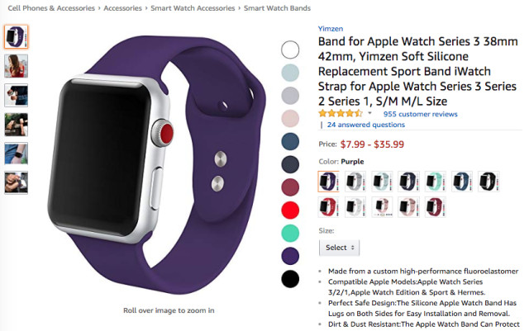This screenshot has height=331, width=529.
Task: Go to Smart Watch Bands breadcrumb
Action: [277, 8]
